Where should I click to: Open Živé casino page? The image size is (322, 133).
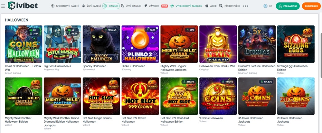tap(134, 6)
